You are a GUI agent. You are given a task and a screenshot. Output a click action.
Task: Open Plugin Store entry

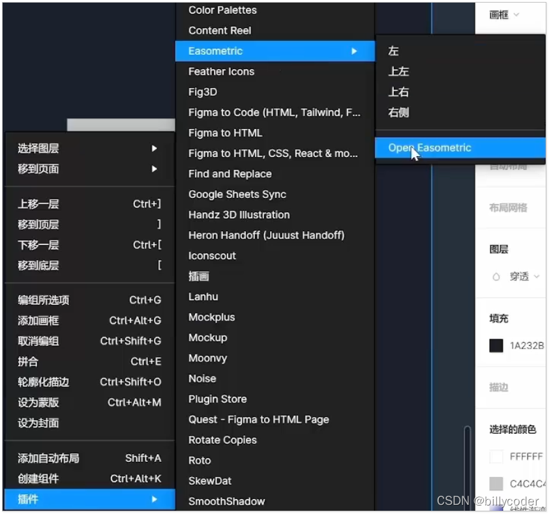[275, 399]
